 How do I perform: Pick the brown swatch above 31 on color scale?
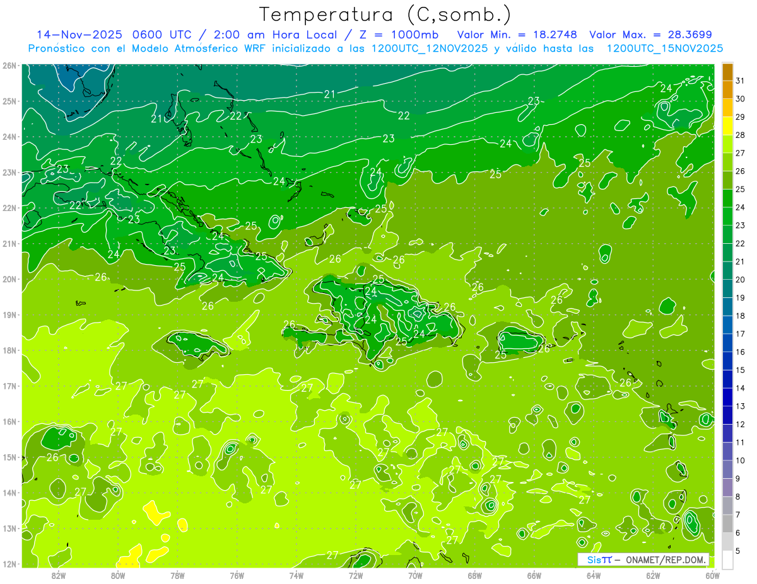tap(727, 72)
